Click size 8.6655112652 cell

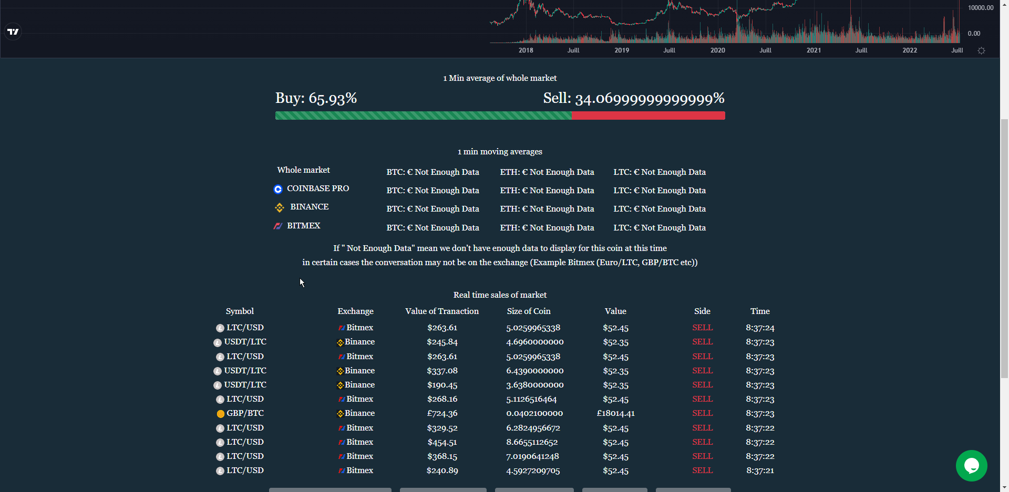(532, 443)
